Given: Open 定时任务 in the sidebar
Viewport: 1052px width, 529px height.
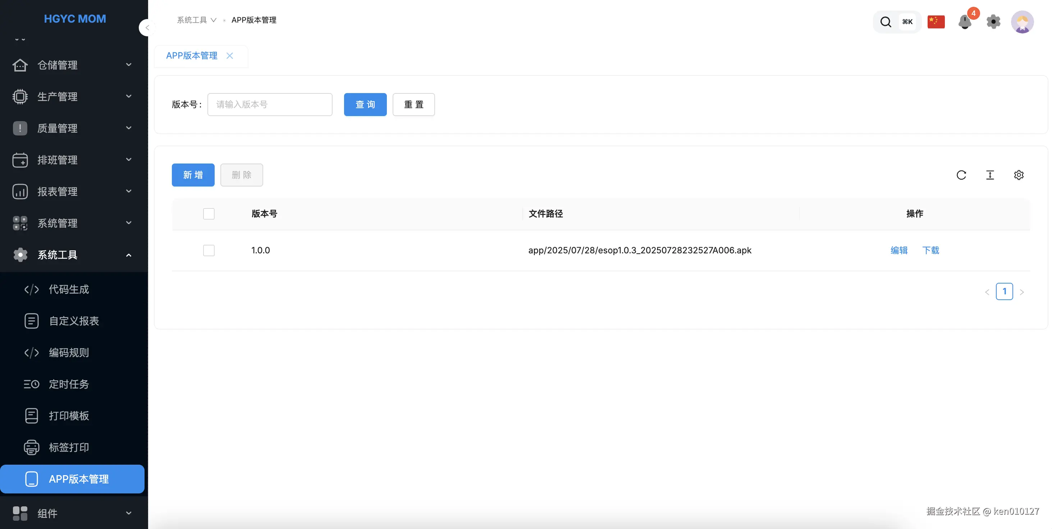Looking at the screenshot, I should point(69,384).
